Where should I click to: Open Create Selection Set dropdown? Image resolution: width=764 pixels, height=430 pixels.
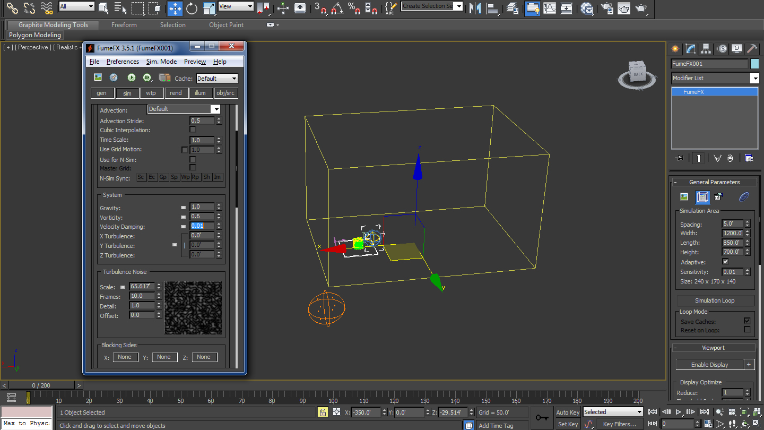432,6
